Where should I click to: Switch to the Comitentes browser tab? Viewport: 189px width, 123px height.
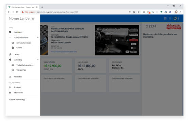[23, 7]
